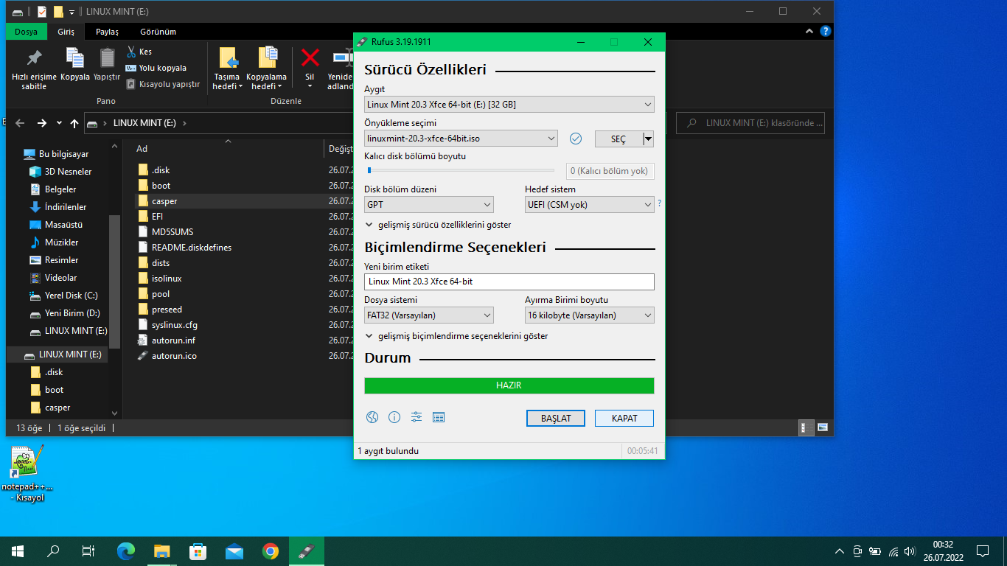Open the Ayırma Birimi boyutu dropdown
Image resolution: width=1007 pixels, height=566 pixels.
coord(590,315)
